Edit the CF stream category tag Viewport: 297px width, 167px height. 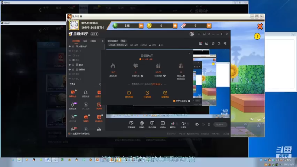click(118, 45)
